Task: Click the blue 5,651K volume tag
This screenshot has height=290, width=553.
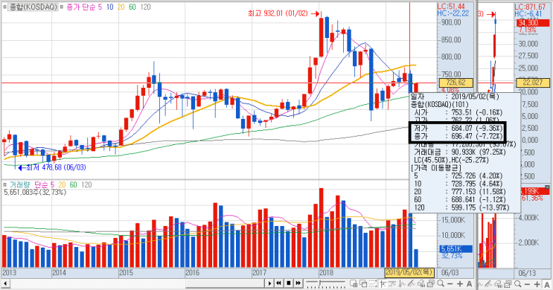Action: 456,249
